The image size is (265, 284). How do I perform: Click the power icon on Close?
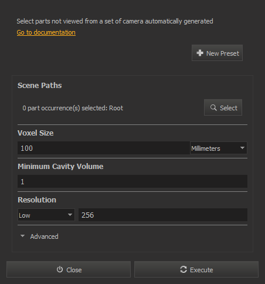[x=60, y=269]
